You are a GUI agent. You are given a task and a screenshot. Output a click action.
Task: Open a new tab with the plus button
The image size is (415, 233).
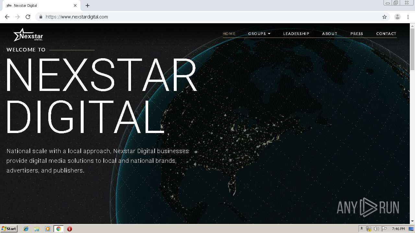tap(88, 6)
